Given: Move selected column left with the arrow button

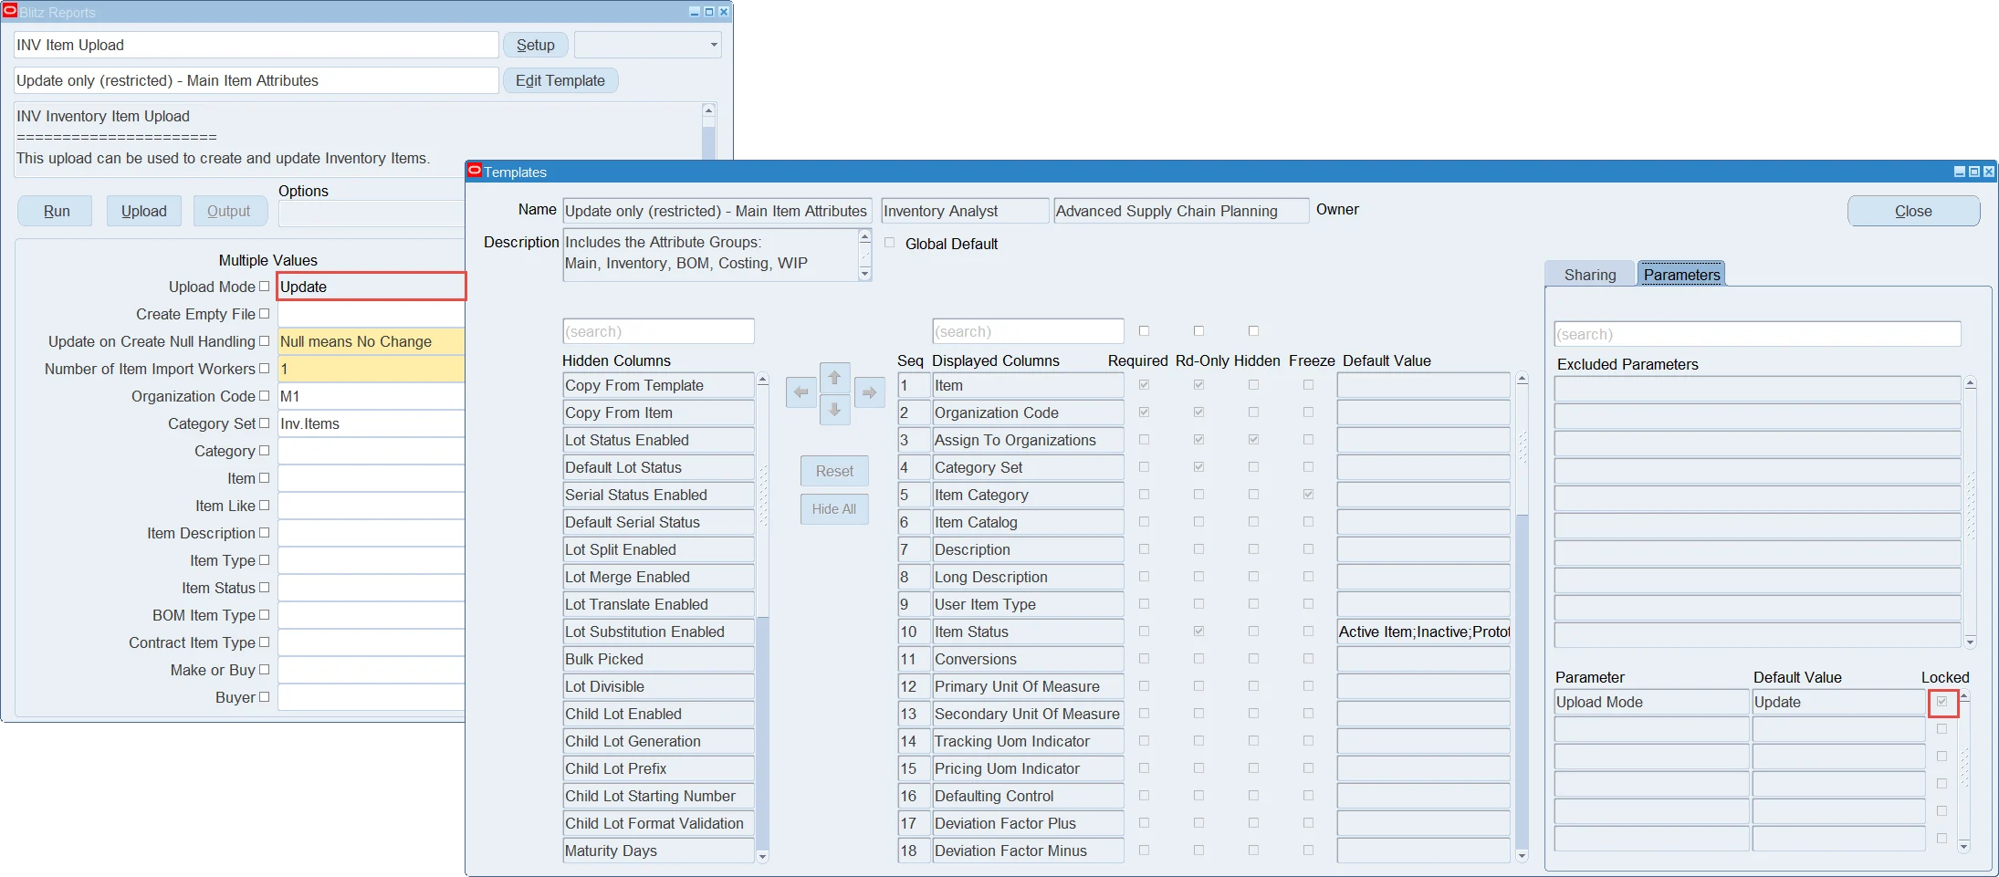Looking at the screenshot, I should point(801,392).
